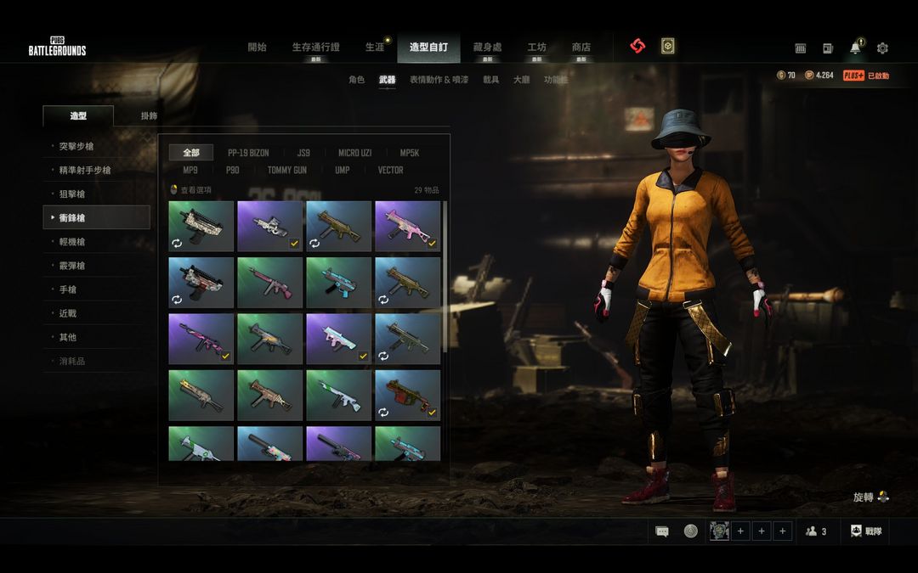Select the 造型 panel tab

point(78,115)
